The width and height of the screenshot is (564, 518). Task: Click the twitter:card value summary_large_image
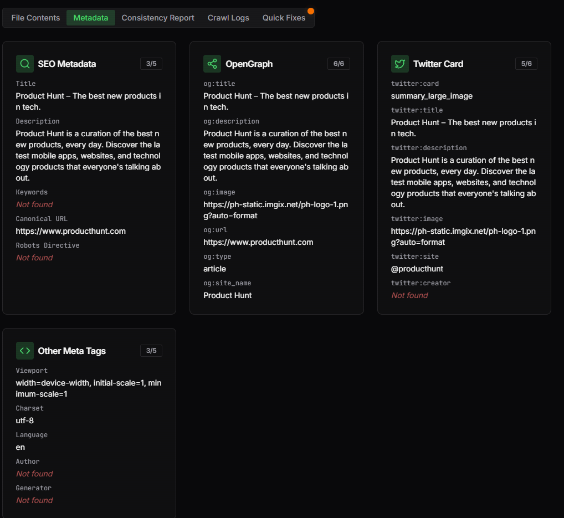[432, 96]
